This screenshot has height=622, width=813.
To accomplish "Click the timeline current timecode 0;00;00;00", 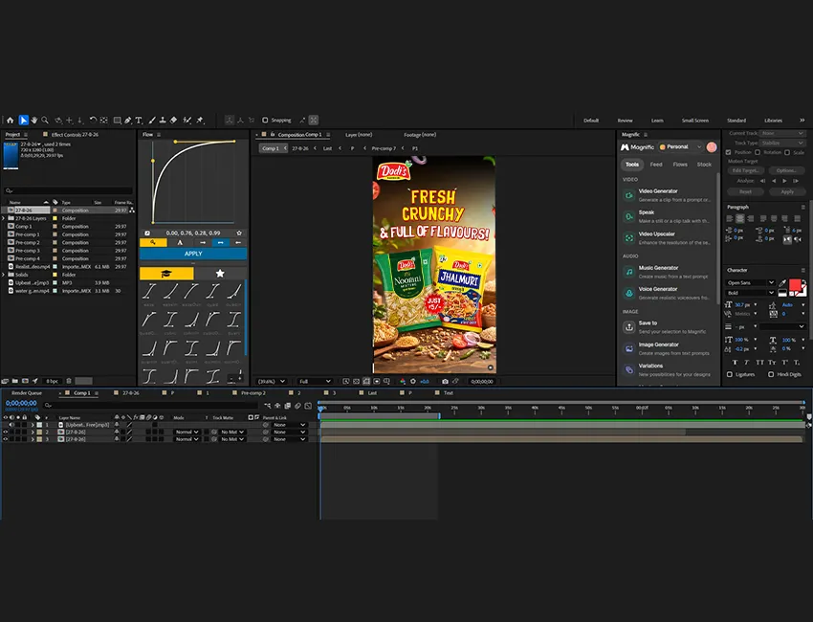I will (21, 403).
